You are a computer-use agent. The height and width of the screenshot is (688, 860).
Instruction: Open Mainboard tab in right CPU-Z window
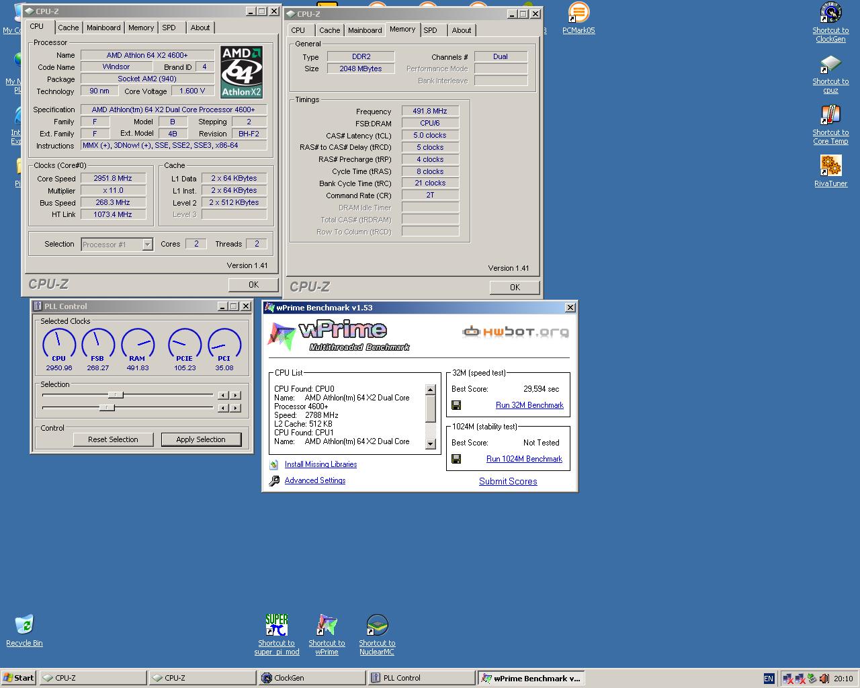pyautogui.click(x=365, y=30)
